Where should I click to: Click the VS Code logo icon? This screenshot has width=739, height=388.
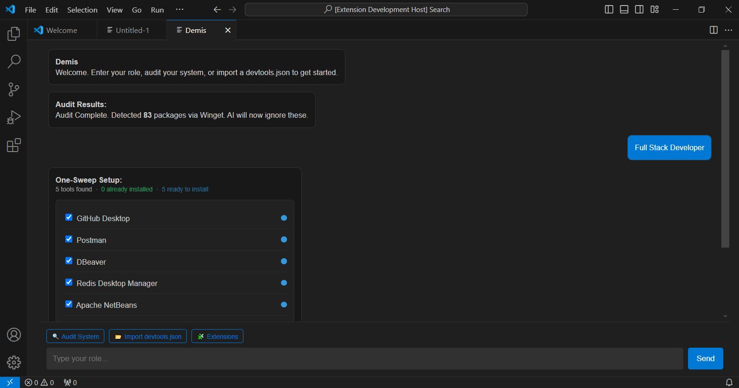[10, 9]
